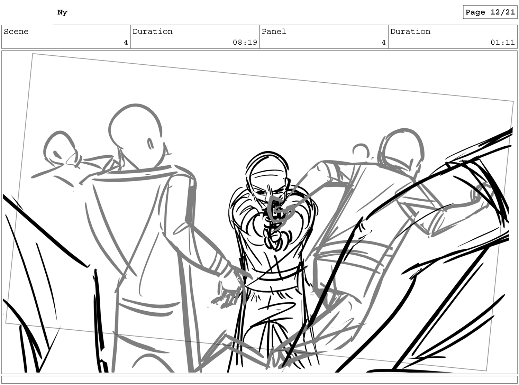Click the Scene label in header
The height and width of the screenshot is (385, 519).
click(x=16, y=31)
